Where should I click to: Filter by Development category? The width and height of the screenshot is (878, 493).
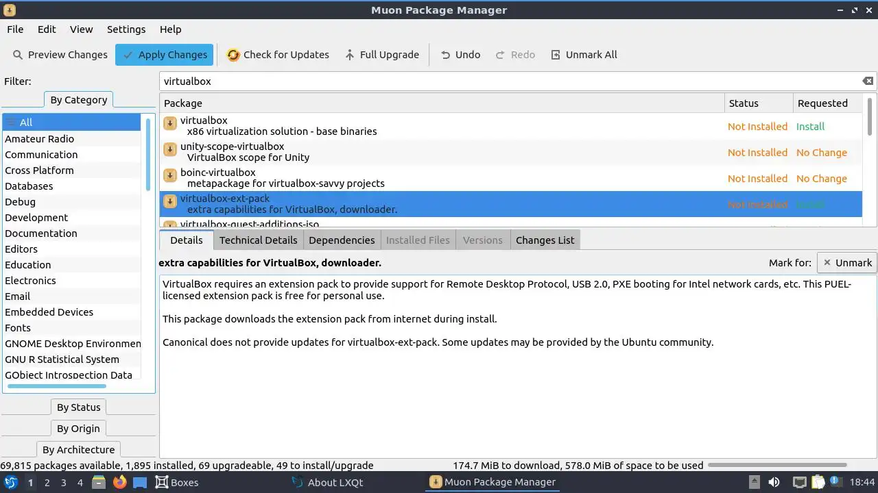click(72, 218)
